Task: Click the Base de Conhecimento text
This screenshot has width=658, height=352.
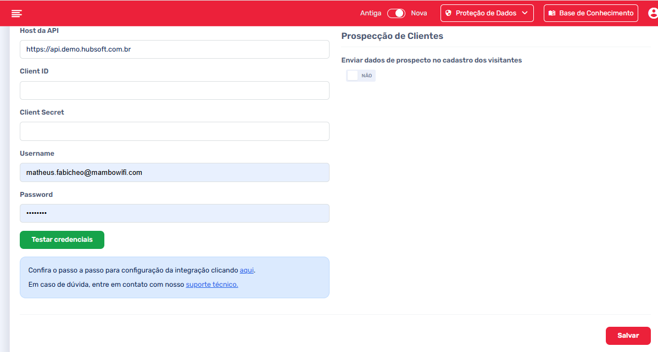Action: coord(596,13)
